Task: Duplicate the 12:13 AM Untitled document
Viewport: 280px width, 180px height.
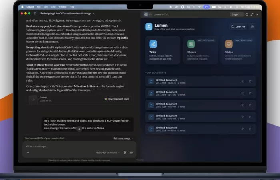Action: (243, 93)
